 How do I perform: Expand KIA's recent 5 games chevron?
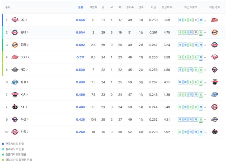click(x=205, y=95)
